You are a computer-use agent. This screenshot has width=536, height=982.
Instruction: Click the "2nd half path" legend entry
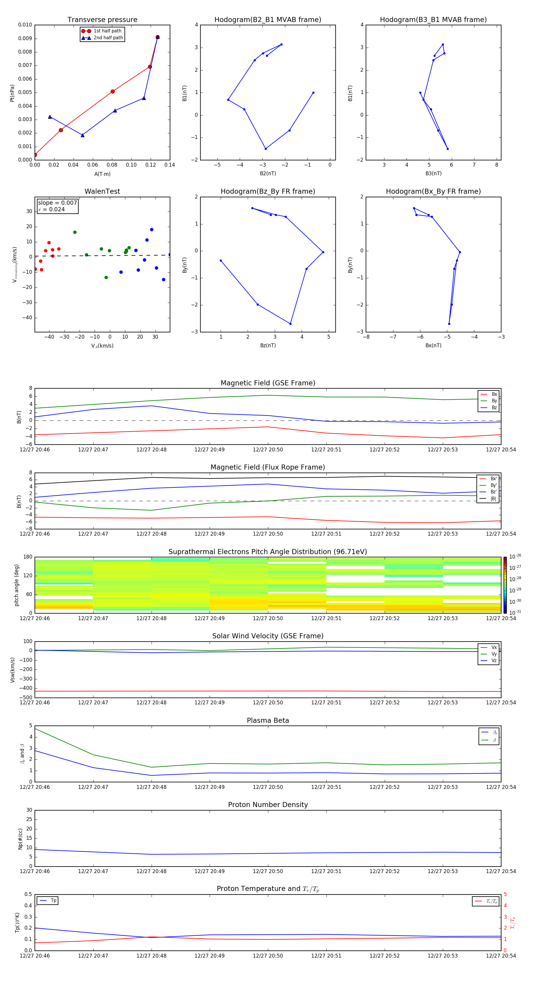tap(102, 38)
